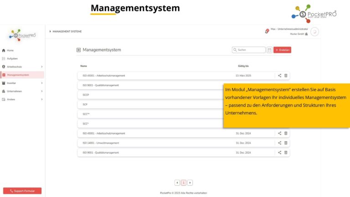Expand the Inventar sidebar submenu
Viewport: 350px width, 197px height.
[41, 83]
